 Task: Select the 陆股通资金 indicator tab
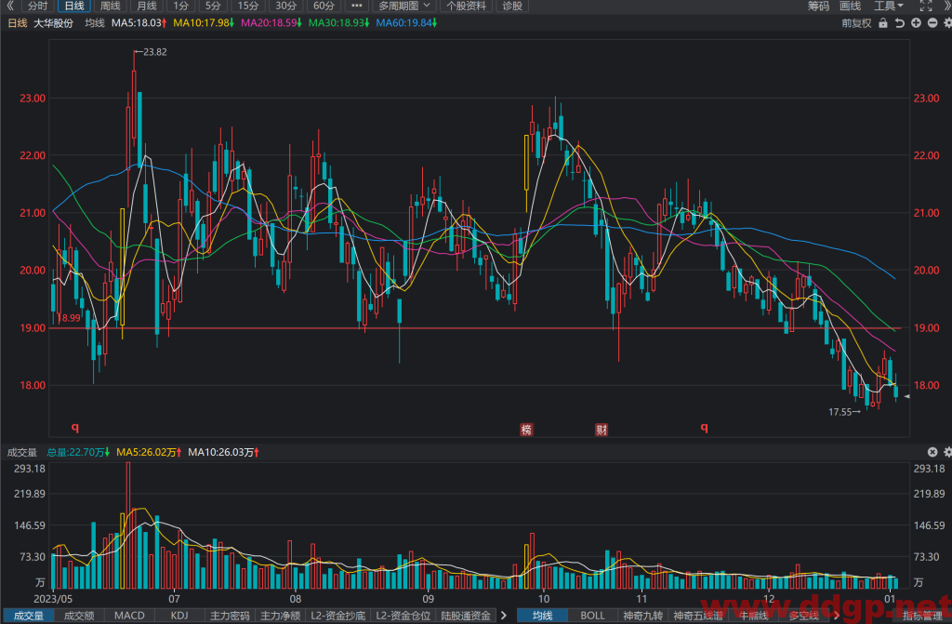tap(466, 616)
